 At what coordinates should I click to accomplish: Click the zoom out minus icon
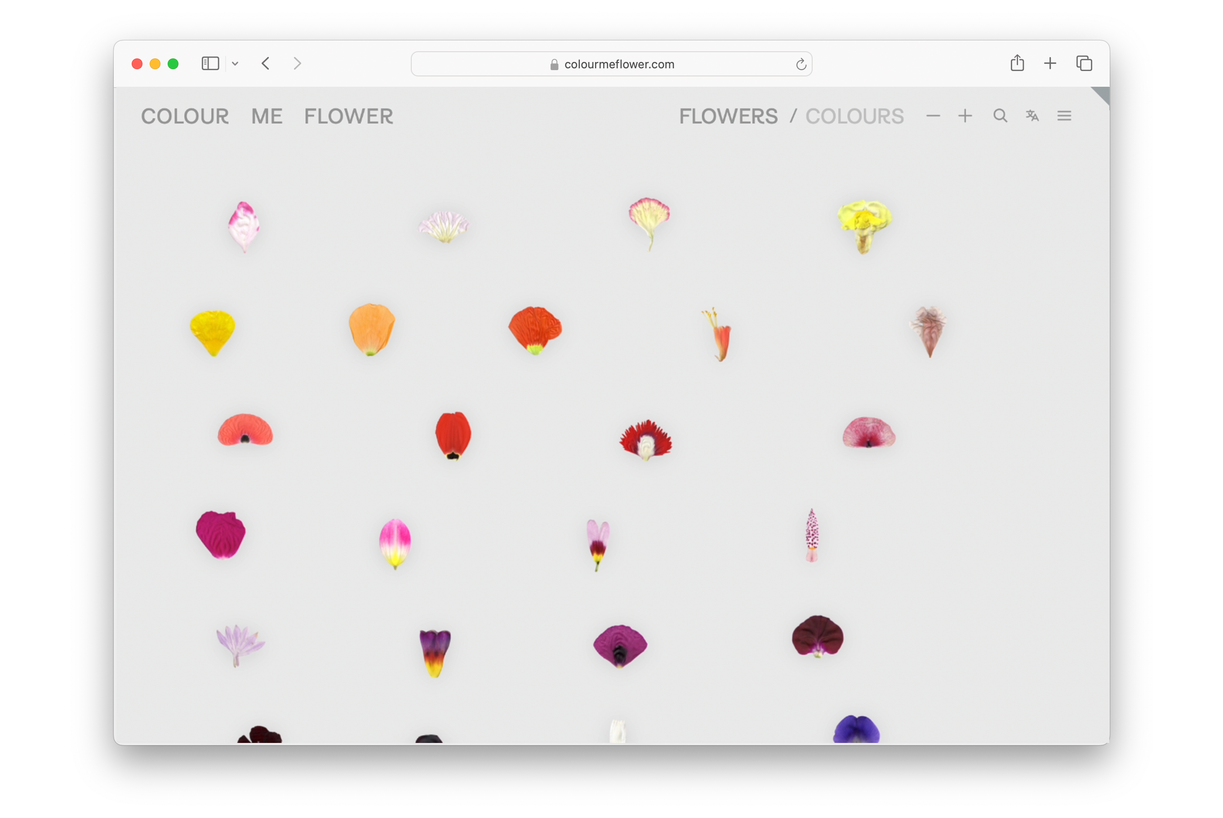click(933, 116)
